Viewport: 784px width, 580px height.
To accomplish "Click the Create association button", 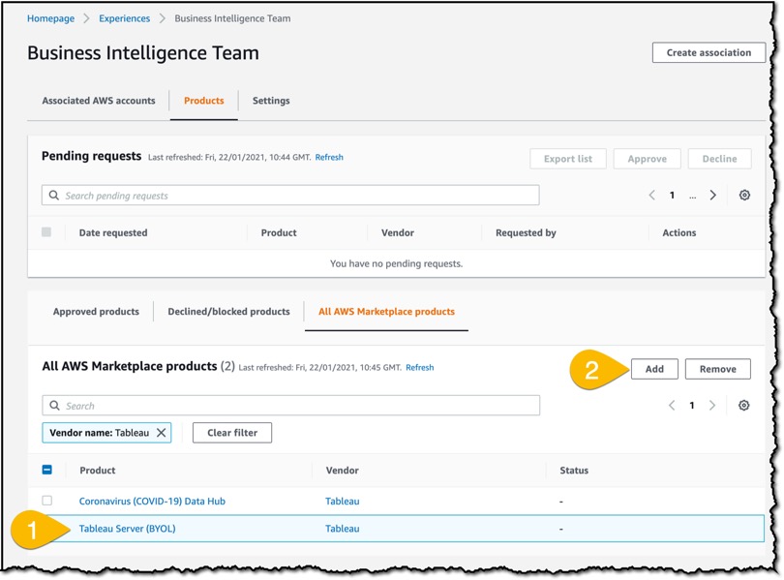I will point(709,52).
